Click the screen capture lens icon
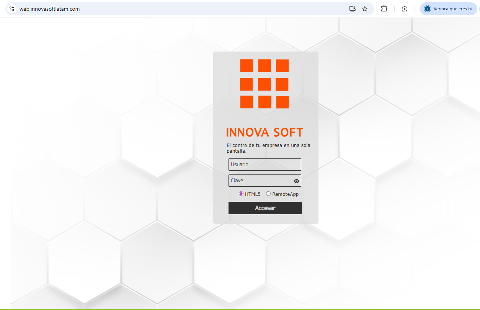The image size is (480, 310). (405, 9)
